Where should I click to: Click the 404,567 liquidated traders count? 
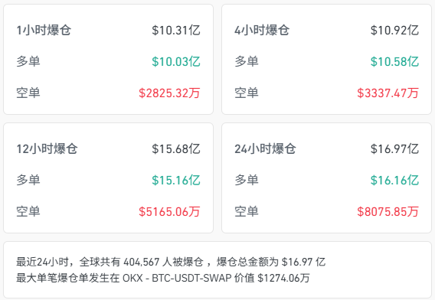[142, 262]
